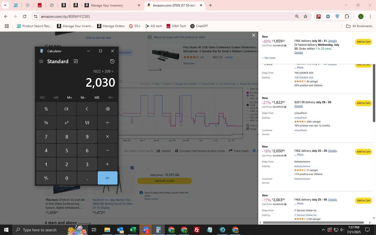
Task: Open Chrome three-dot menu
Action: pyautogui.click(x=370, y=16)
